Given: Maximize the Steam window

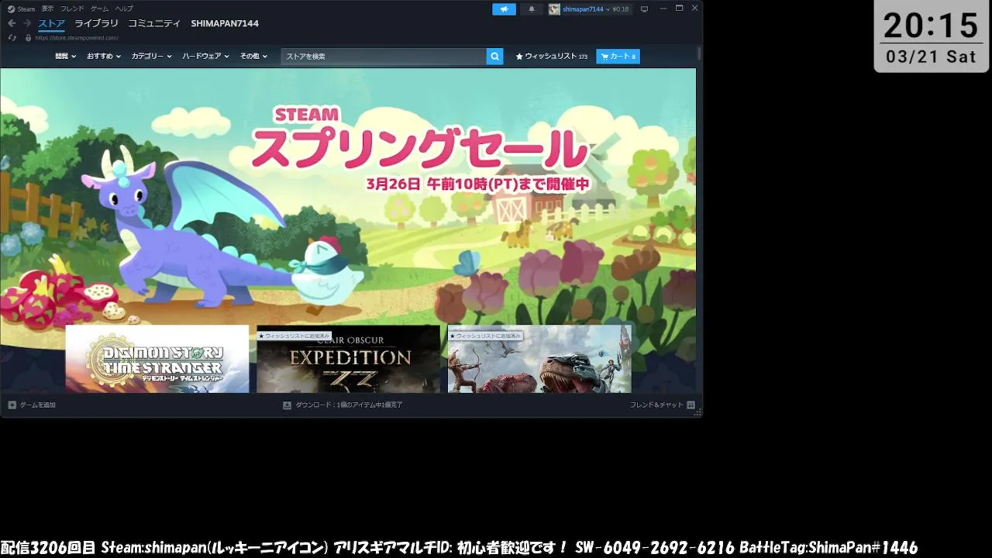Looking at the screenshot, I should tap(679, 9).
